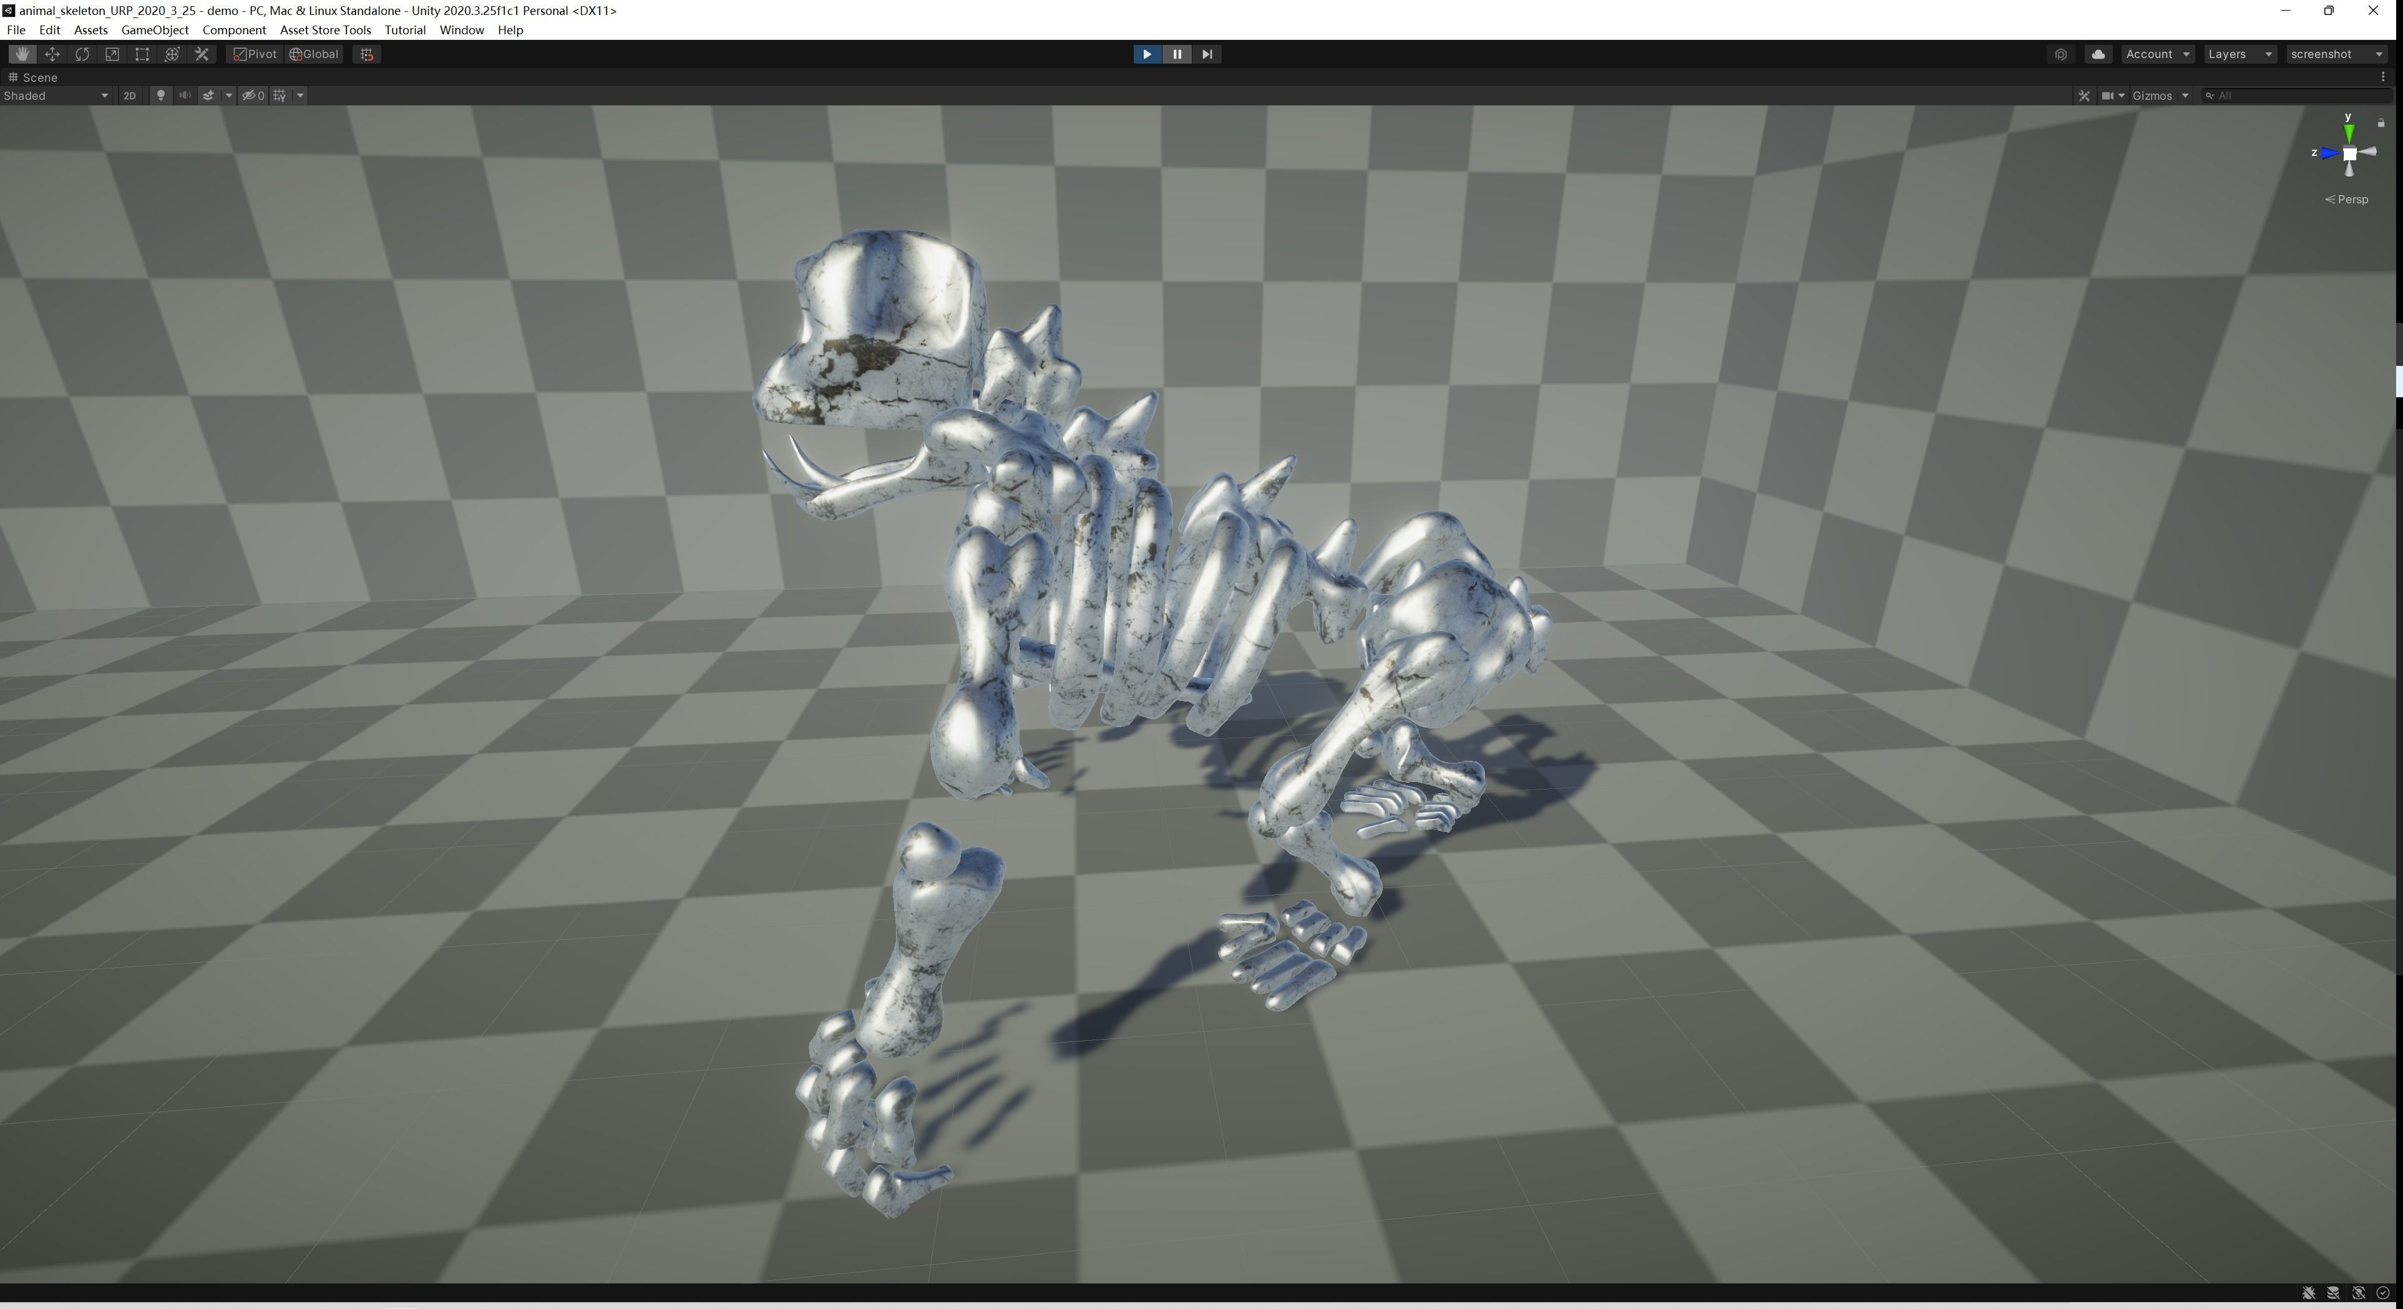Screen dimensions: 2403x1309
Task: Click the Scene search field
Action: point(2298,95)
